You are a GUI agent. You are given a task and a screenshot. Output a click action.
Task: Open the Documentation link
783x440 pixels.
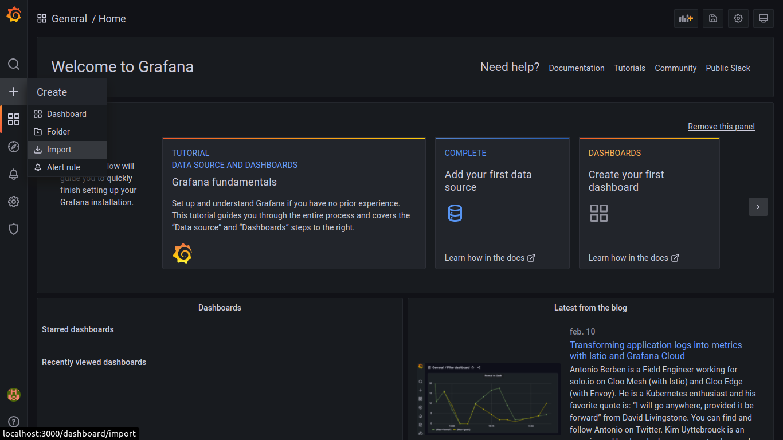coord(576,68)
